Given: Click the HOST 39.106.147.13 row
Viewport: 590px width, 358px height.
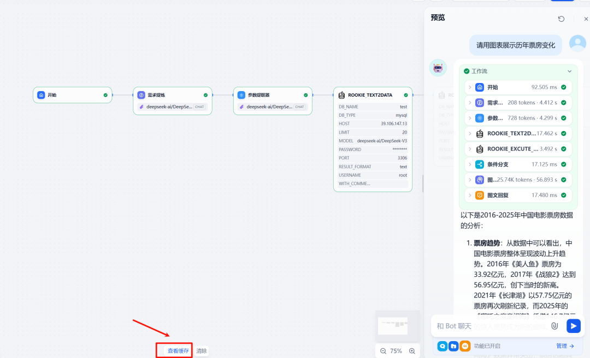Looking at the screenshot, I should click(x=373, y=124).
